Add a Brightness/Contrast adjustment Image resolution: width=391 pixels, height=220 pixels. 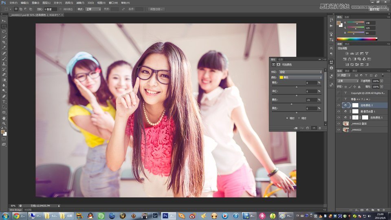coord(347,53)
